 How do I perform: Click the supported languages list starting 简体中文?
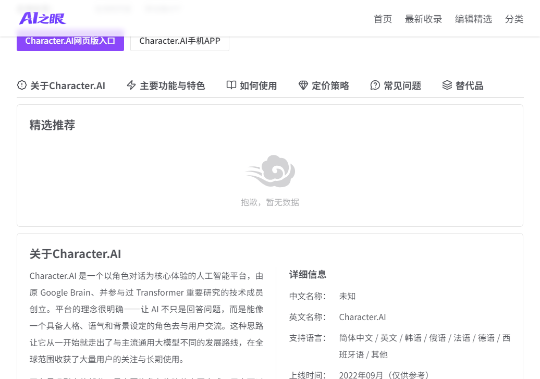(425, 346)
